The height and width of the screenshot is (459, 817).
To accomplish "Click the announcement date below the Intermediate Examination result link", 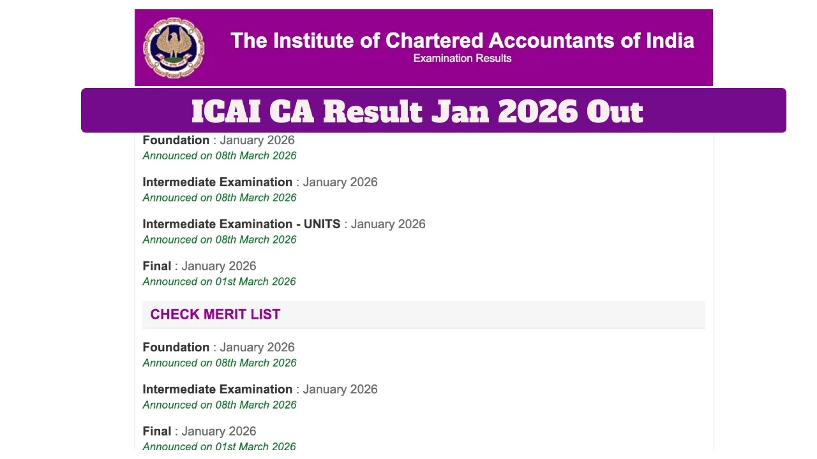I will point(220,198).
